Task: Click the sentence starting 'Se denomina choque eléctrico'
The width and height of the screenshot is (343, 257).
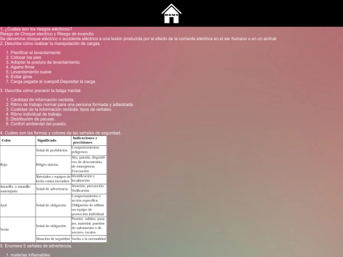Action: pos(138,39)
